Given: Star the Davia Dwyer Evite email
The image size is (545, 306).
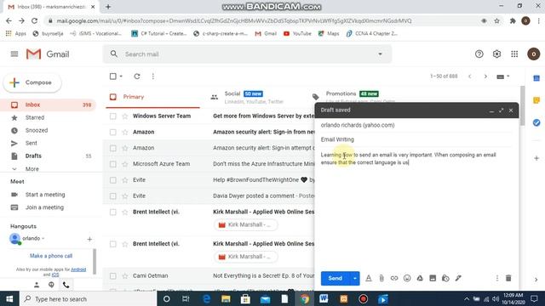Looking at the screenshot, I should pyautogui.click(x=125, y=196).
